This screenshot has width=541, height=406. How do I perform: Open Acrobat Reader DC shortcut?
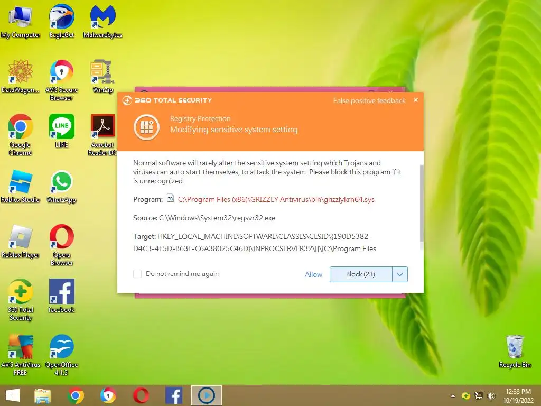tap(102, 135)
